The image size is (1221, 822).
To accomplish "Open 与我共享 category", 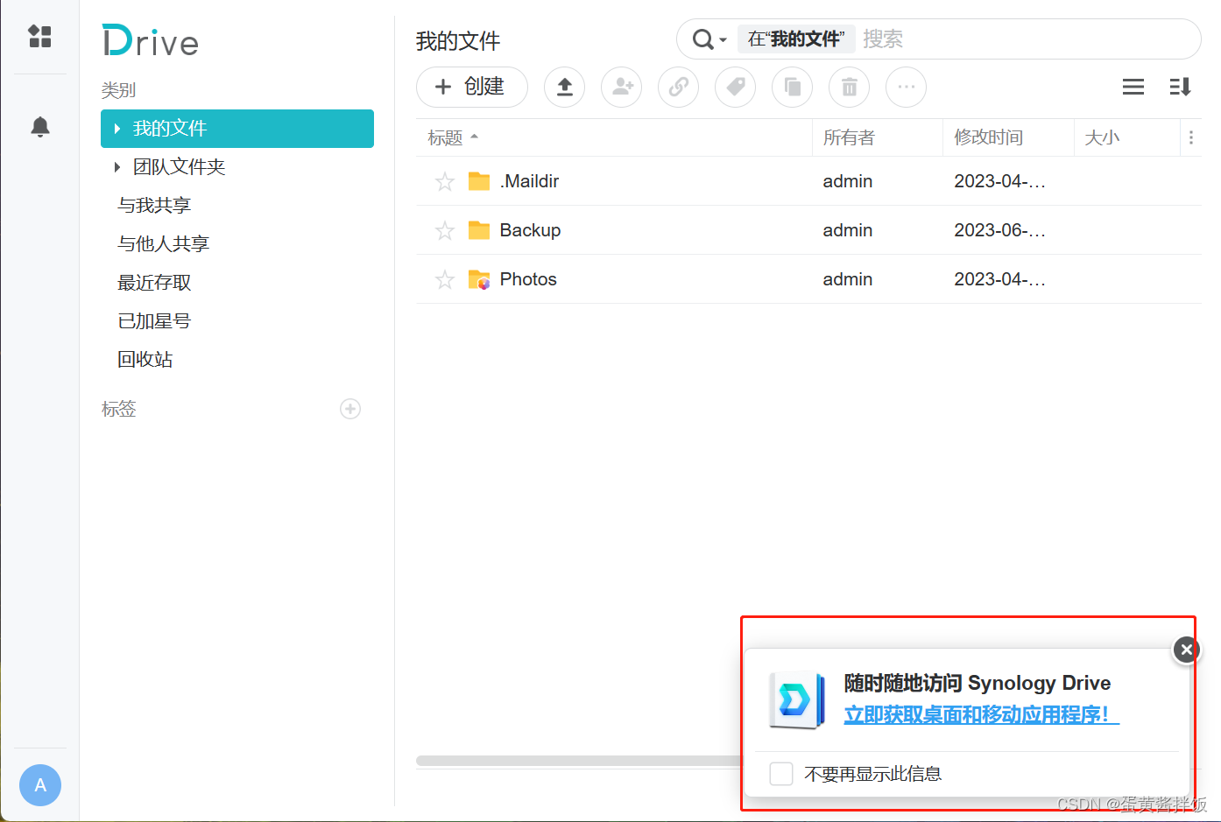I will [154, 206].
